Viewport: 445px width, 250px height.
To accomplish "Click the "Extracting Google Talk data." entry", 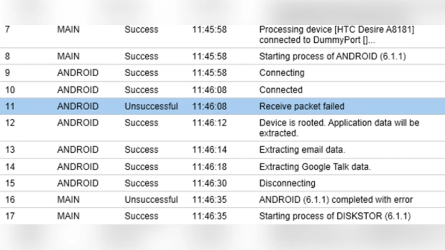I will tap(315, 166).
